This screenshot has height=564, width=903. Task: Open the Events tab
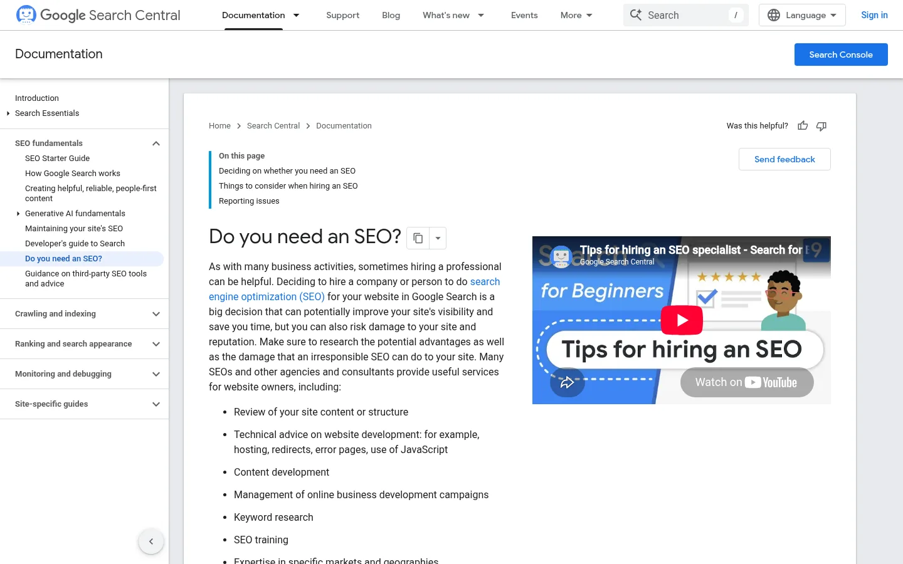524,15
